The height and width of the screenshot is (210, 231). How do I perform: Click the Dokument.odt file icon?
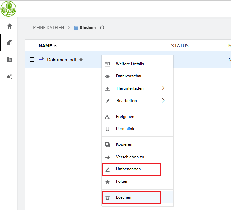(42, 60)
